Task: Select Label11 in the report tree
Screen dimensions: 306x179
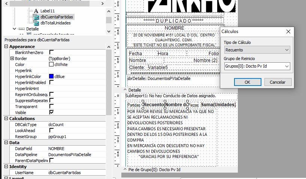Action: point(48,11)
